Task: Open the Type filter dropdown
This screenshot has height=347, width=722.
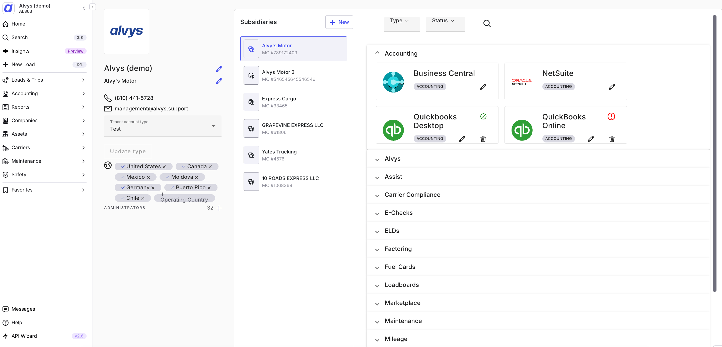Action: click(x=402, y=24)
